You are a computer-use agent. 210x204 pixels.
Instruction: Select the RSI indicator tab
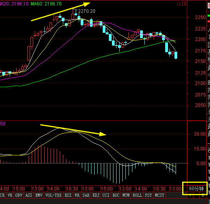tap(68, 195)
